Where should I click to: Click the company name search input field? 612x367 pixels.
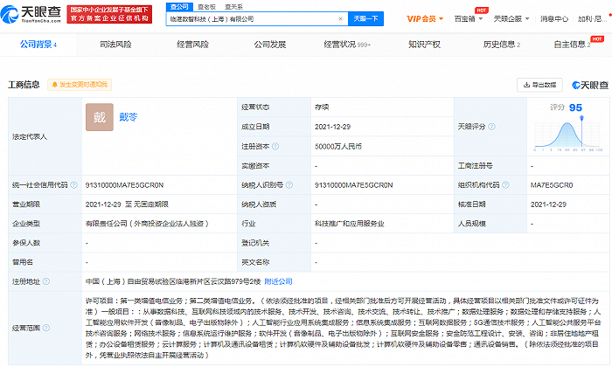(x=254, y=18)
